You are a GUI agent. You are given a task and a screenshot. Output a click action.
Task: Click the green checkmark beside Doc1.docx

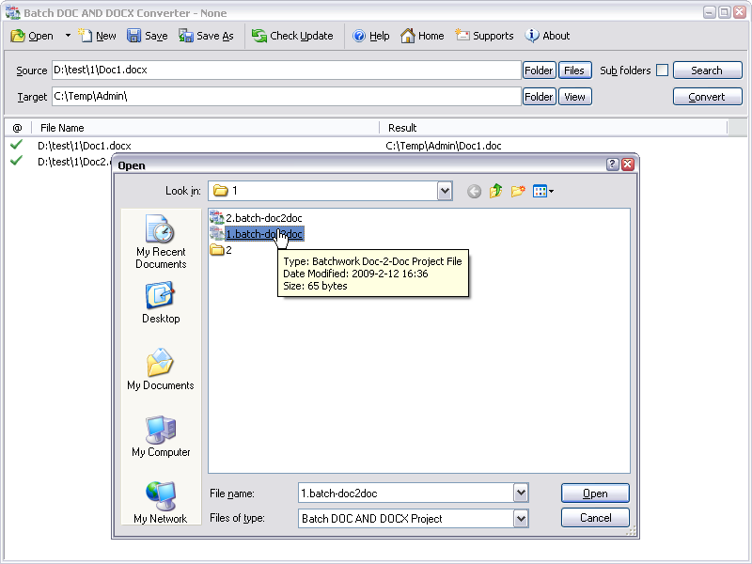click(16, 145)
